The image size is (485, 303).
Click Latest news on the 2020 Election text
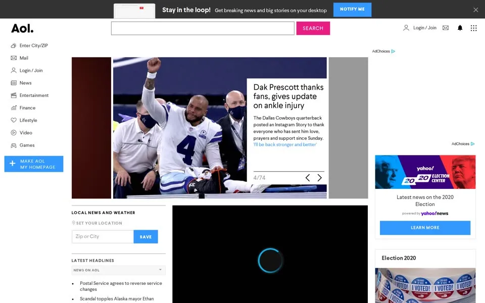click(x=425, y=200)
